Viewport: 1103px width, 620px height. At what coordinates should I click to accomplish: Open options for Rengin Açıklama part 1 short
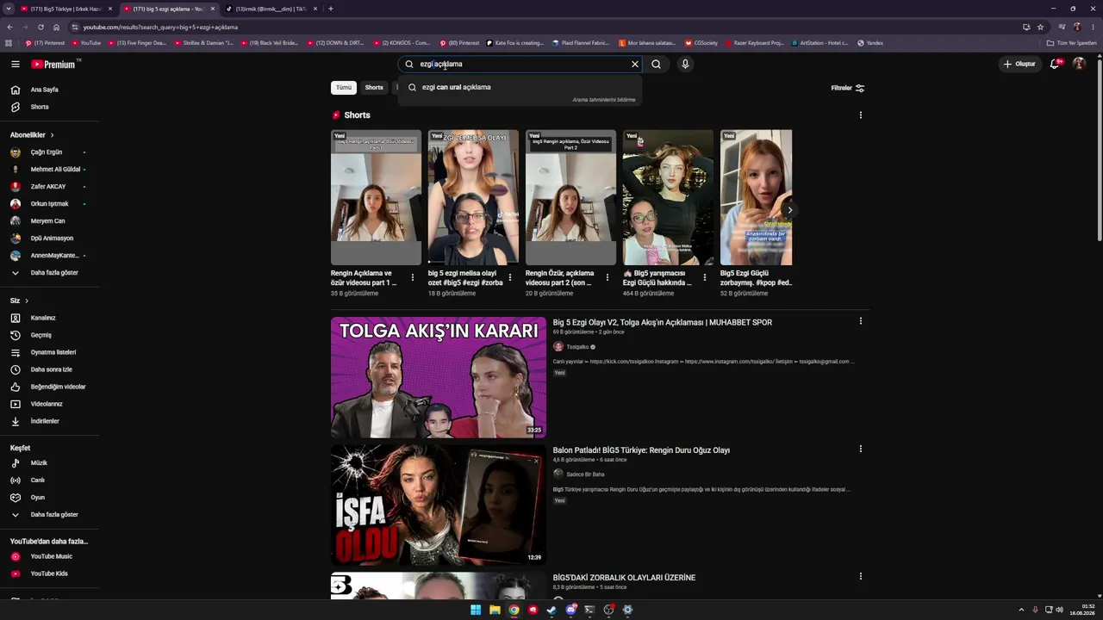pyautogui.click(x=413, y=277)
